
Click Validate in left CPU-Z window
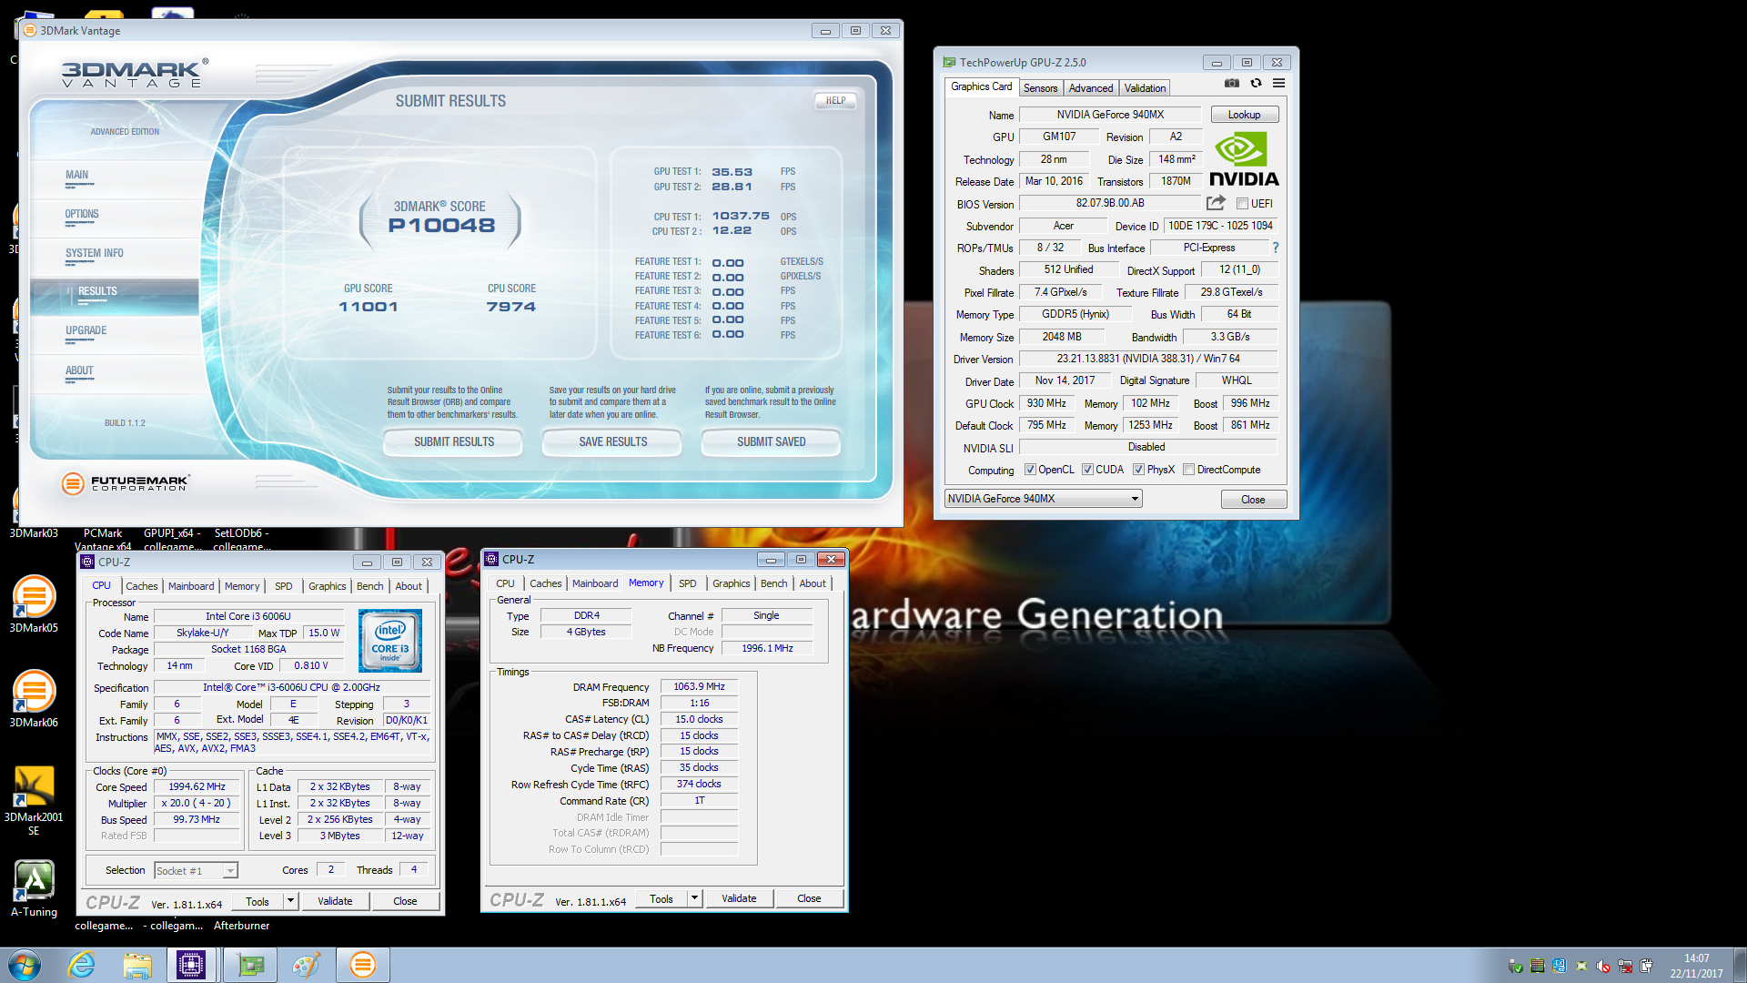point(335,901)
